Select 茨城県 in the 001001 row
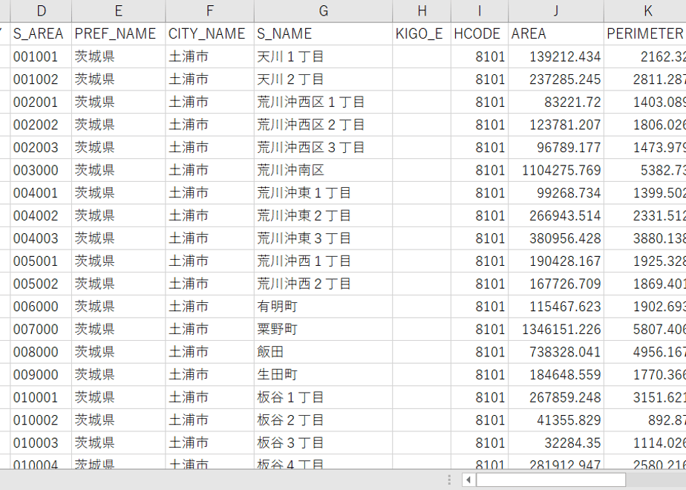The height and width of the screenshot is (490, 686). [119, 56]
